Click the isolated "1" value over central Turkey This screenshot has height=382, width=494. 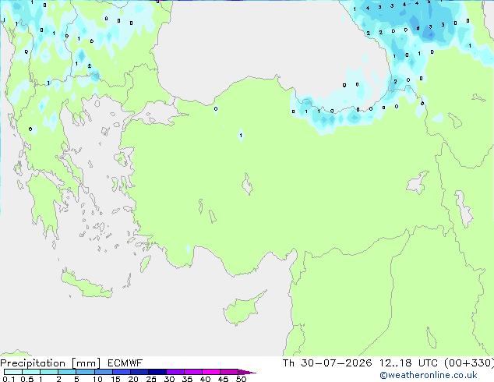(x=241, y=136)
